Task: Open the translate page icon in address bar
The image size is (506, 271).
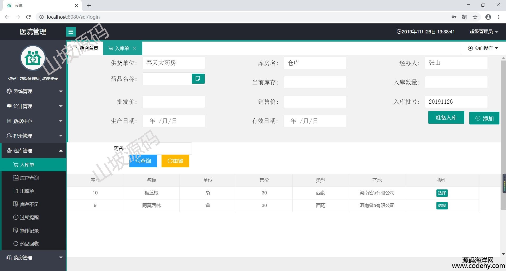Action: [464, 17]
